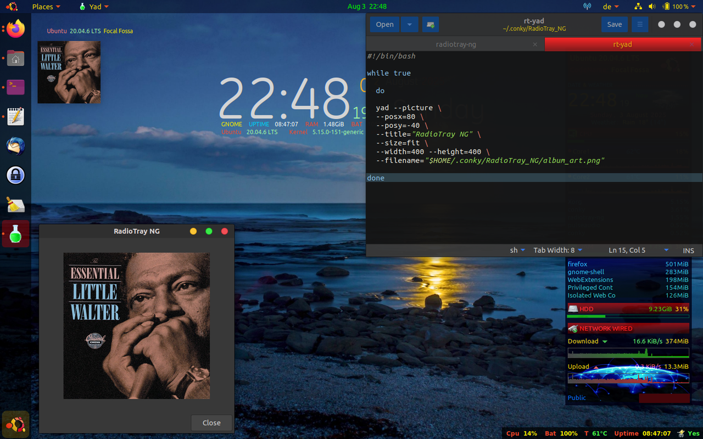Open the Places menu
Viewport: 703px width, 439px height.
point(46,7)
